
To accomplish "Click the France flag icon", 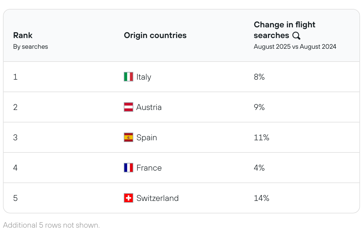I will pyautogui.click(x=129, y=168).
